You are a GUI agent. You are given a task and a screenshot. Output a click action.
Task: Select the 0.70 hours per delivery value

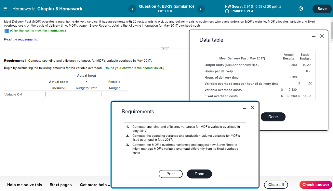pos(309,71)
